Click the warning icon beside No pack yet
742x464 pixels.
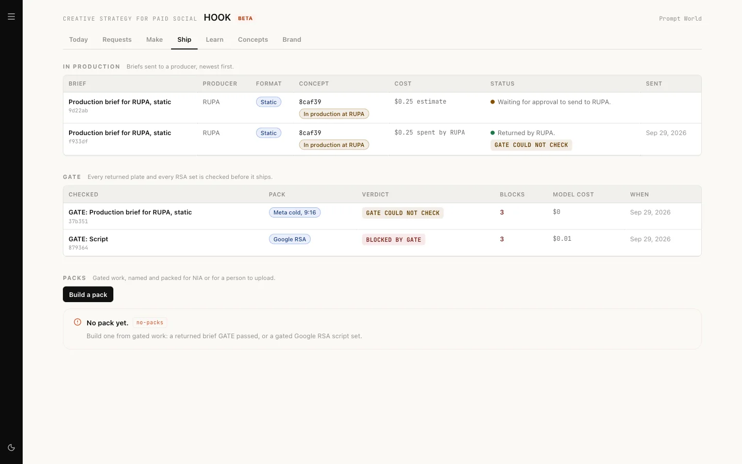78,322
